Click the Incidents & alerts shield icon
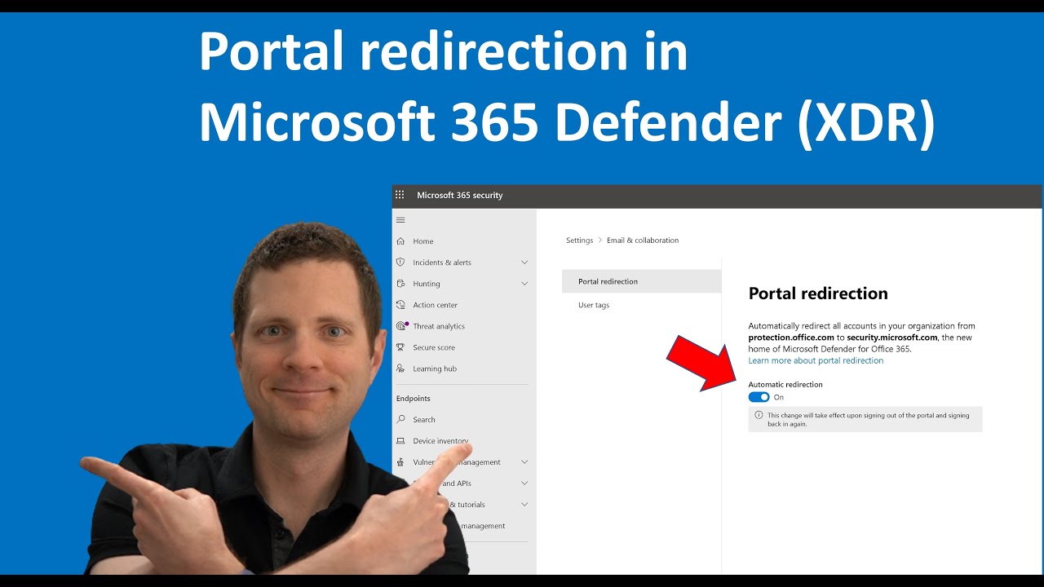This screenshot has width=1044, height=587. 400,263
